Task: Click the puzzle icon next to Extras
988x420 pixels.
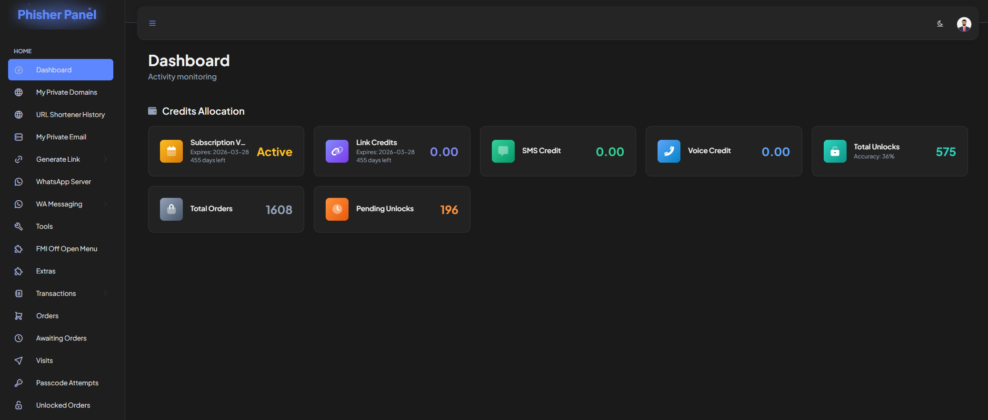Action: [19, 271]
